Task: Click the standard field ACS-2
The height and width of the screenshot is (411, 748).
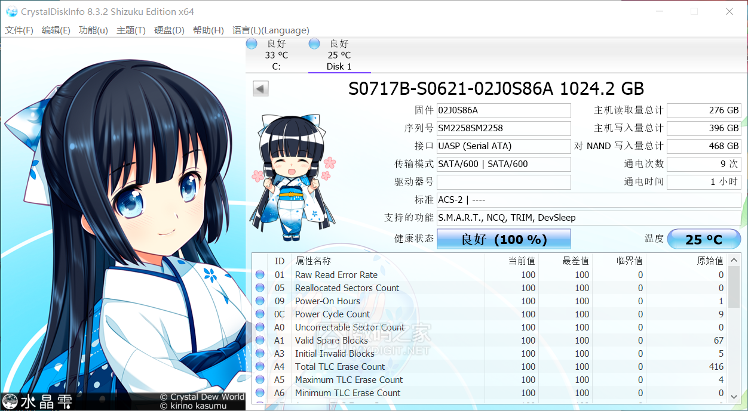Action: point(588,200)
